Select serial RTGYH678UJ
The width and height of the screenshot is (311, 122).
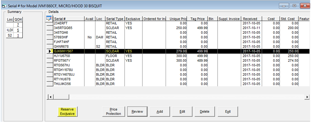(x=69, y=75)
